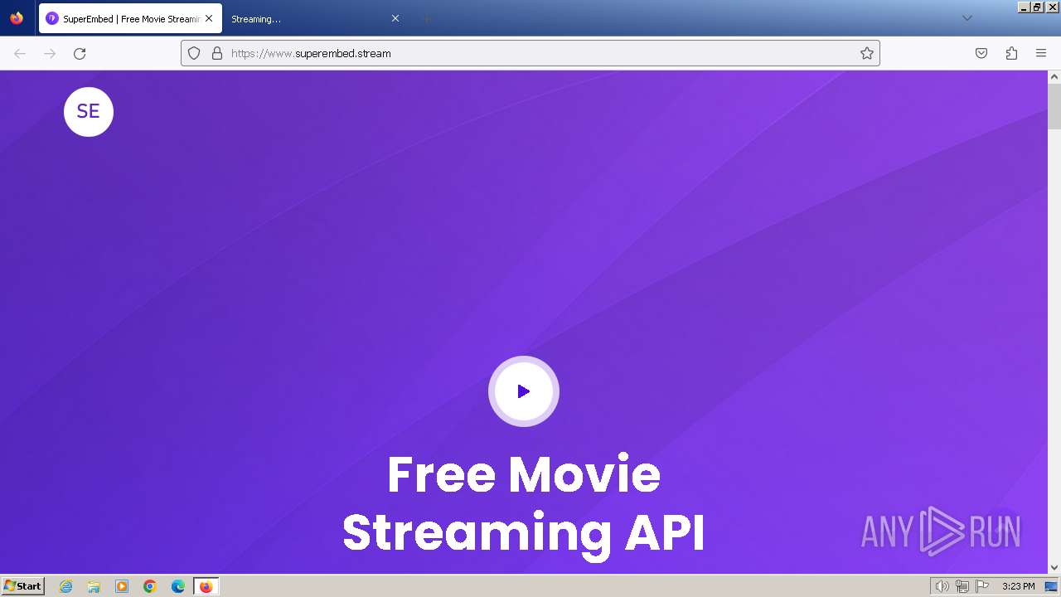Click the Show desktop button

[1052, 586]
